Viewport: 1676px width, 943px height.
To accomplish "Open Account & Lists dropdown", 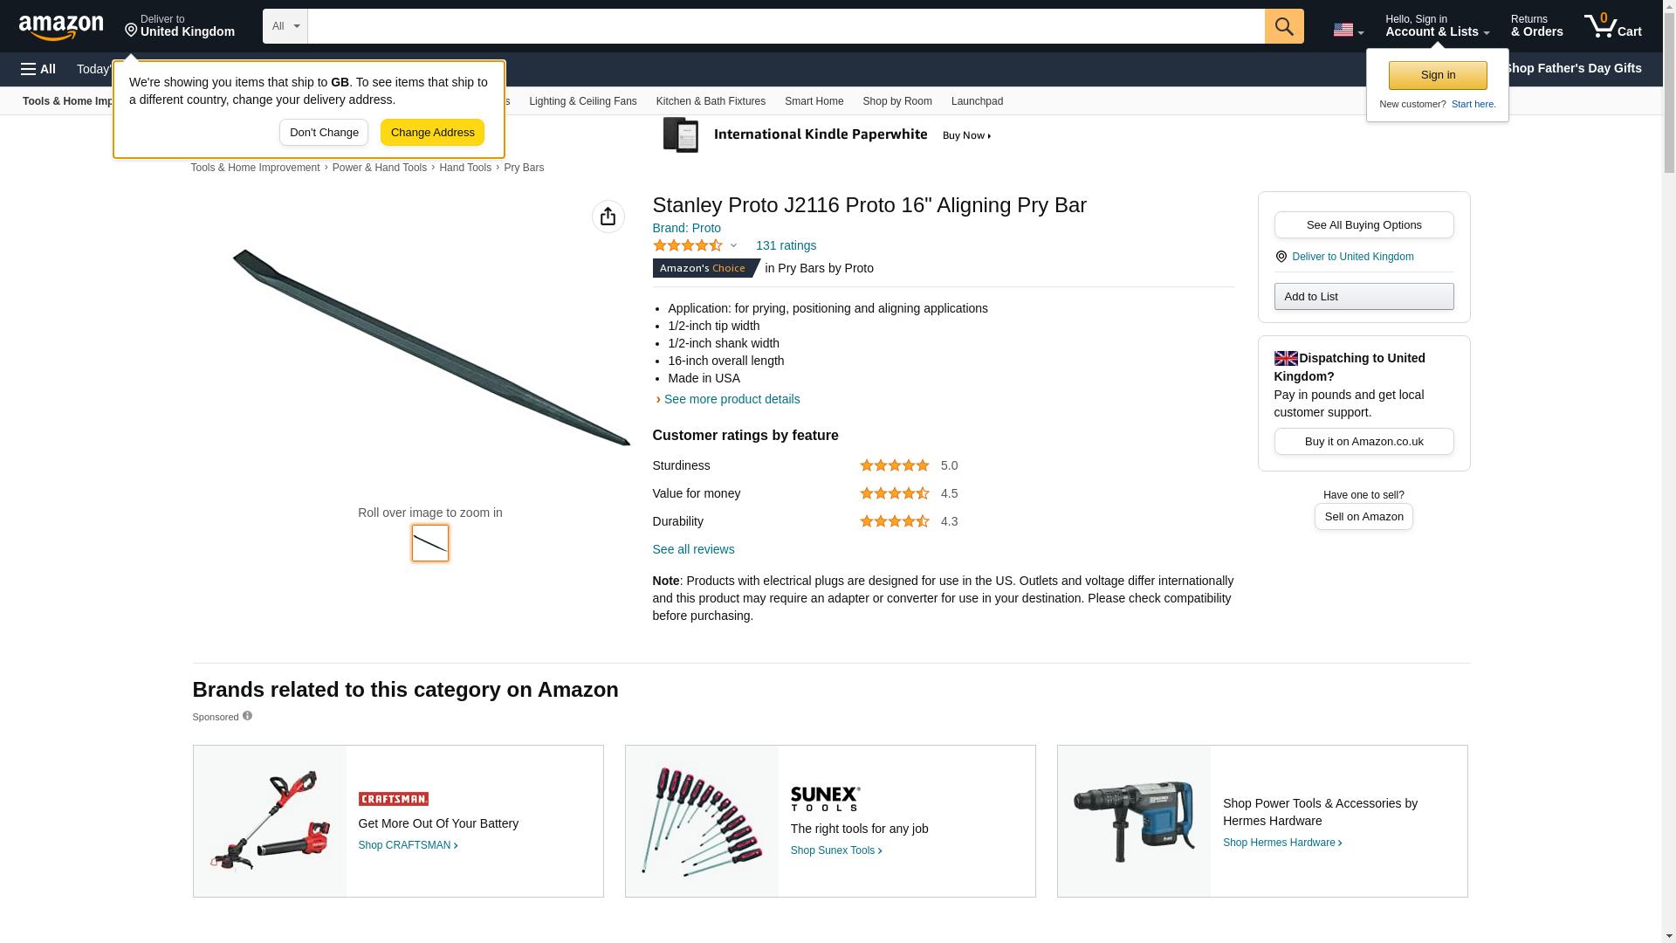I will pyautogui.click(x=1437, y=26).
